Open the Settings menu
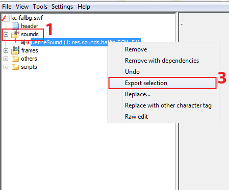This screenshot has width=229, height=190. click(x=62, y=7)
